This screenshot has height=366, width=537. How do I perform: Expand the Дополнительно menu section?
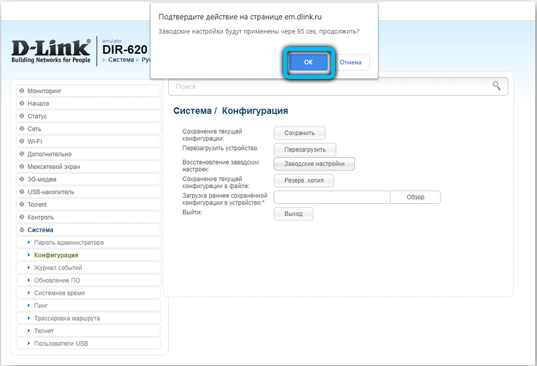pyautogui.click(x=88, y=154)
